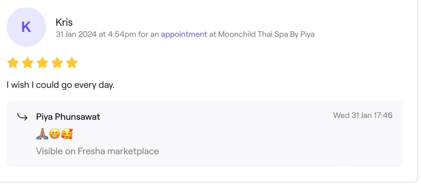
Task: Click the words "for an" before appointment
Action: (148, 34)
